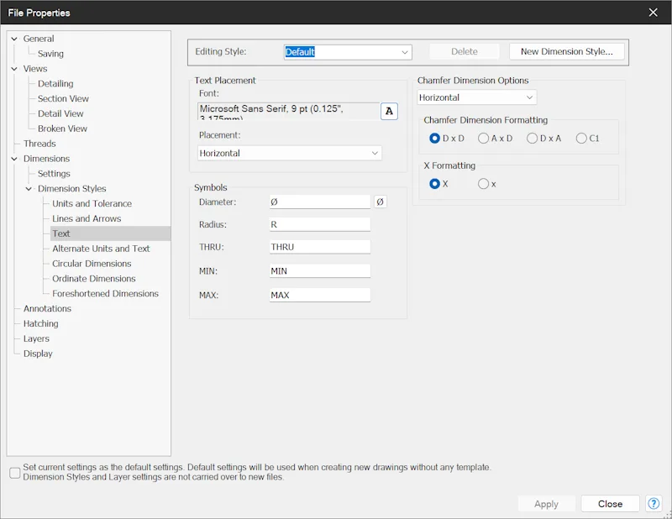Click the Close button
Image resolution: width=672 pixels, height=519 pixels.
611,504
